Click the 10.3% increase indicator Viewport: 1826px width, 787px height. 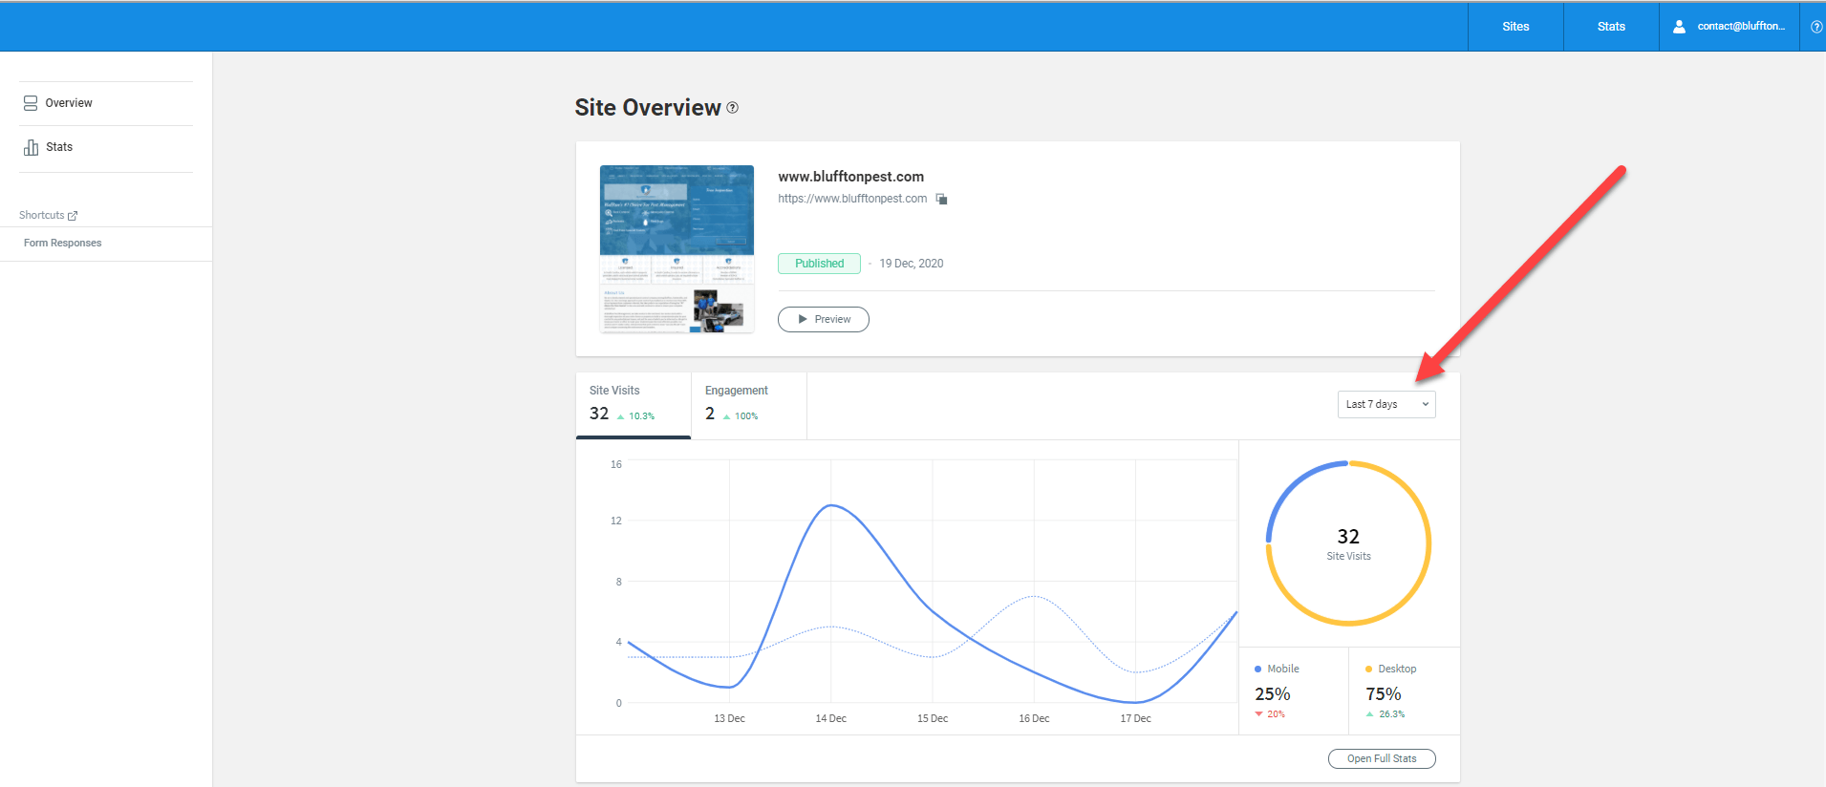[636, 416]
